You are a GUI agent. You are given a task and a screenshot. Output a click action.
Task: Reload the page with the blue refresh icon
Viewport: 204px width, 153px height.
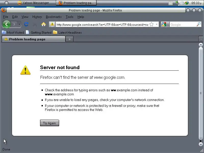(x=27, y=24)
